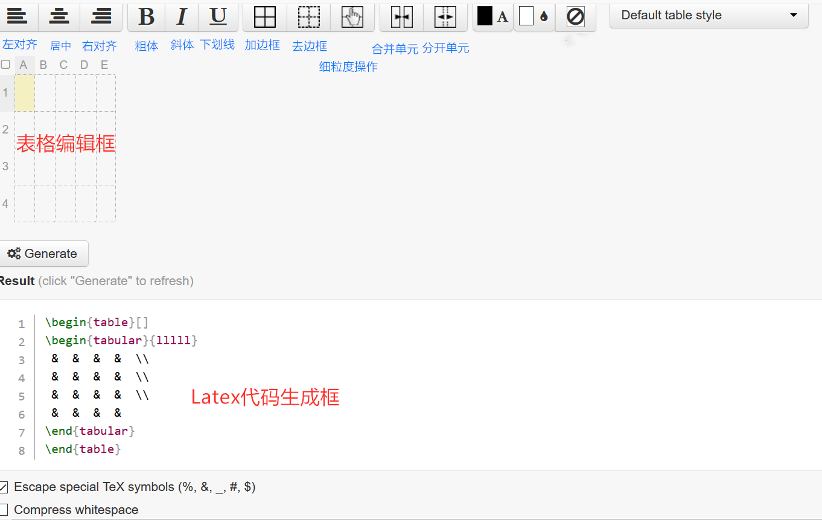This screenshot has height=520, width=822.
Task: Open the fine-grained border tool 细粒度操作
Action: tap(352, 16)
